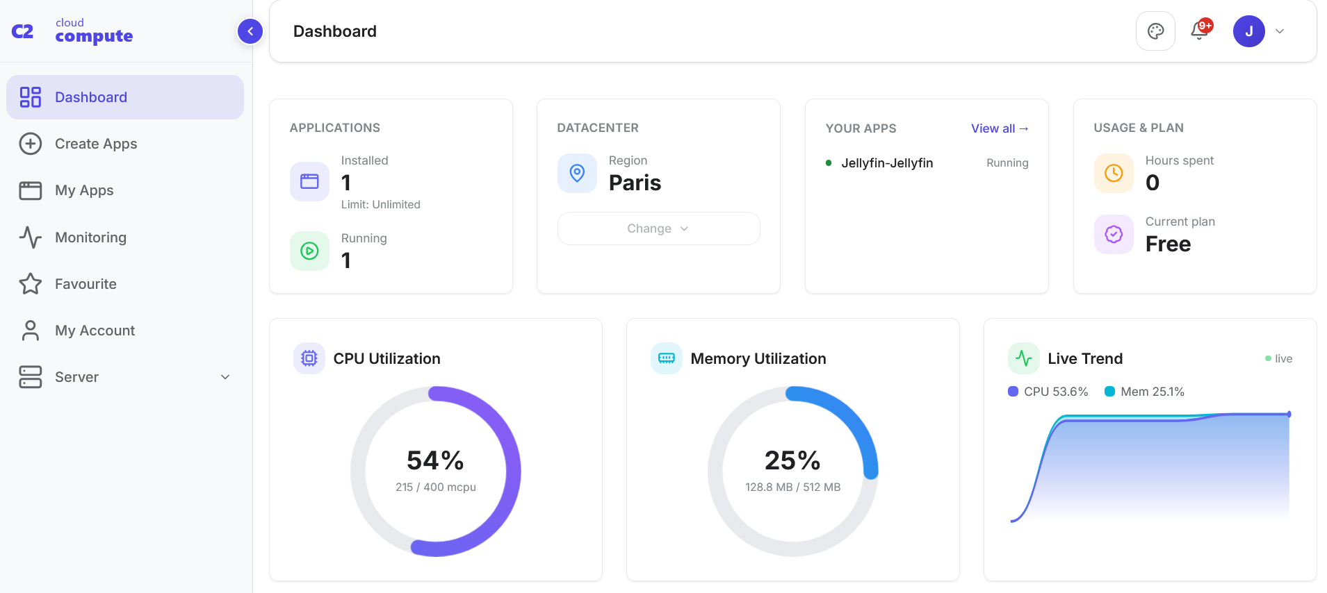The image size is (1327, 593).
Task: Click the Hours spent clock icon
Action: [1114, 173]
